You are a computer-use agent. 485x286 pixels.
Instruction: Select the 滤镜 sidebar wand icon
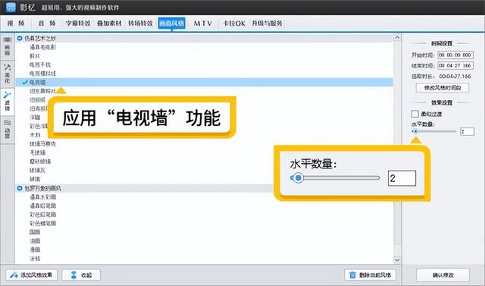tap(7, 101)
